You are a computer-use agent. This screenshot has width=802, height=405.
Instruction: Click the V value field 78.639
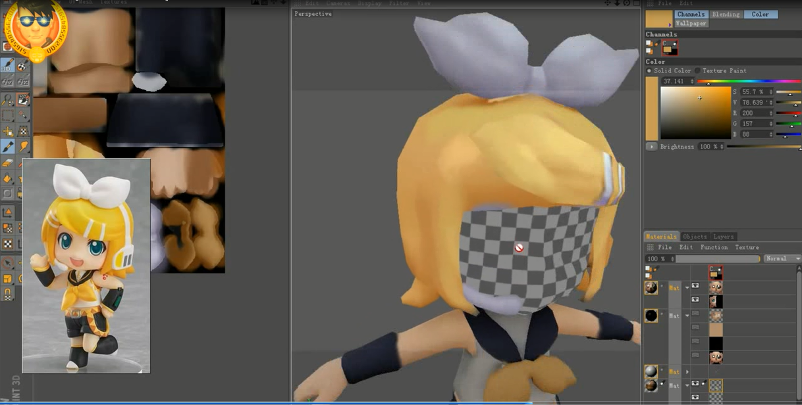pos(756,103)
